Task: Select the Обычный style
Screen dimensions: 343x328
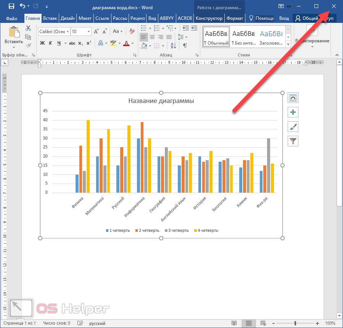Action: point(216,37)
